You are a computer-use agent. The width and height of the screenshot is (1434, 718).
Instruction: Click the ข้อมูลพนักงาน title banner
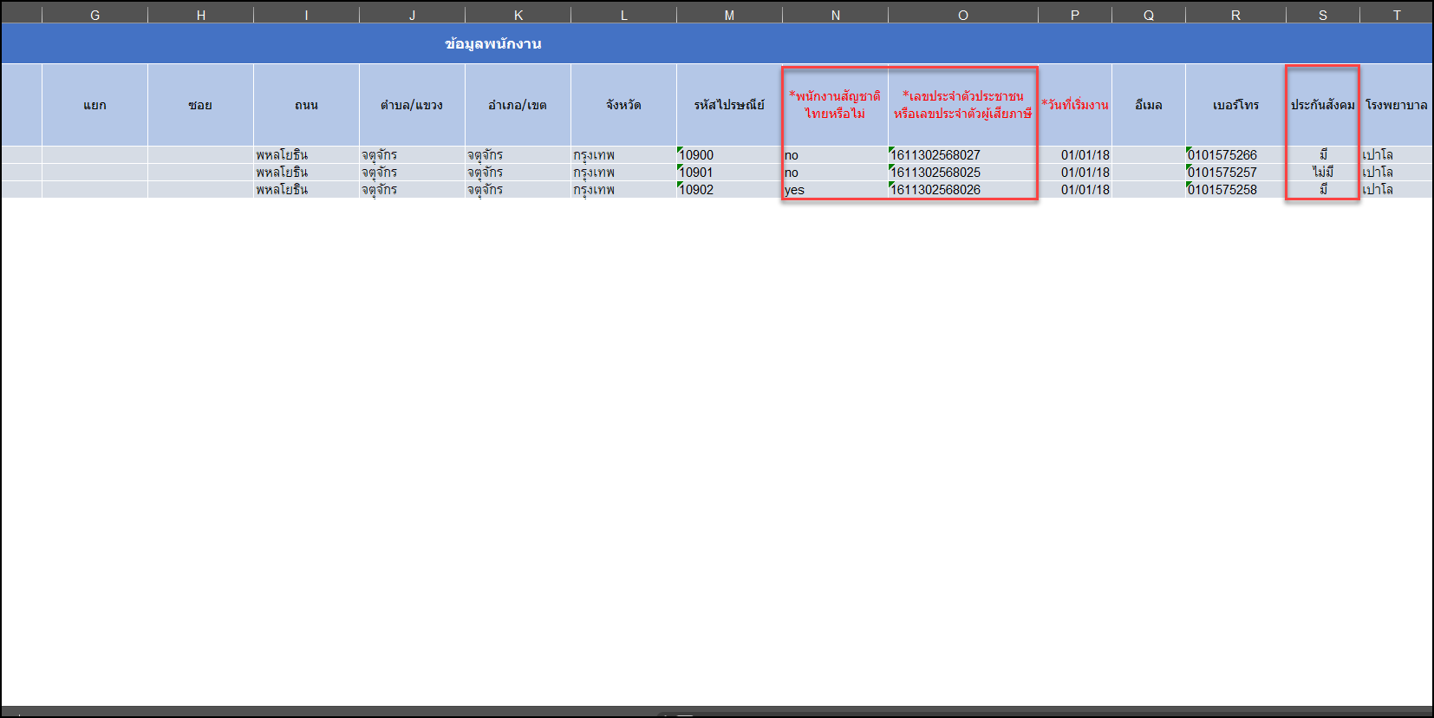click(x=492, y=43)
